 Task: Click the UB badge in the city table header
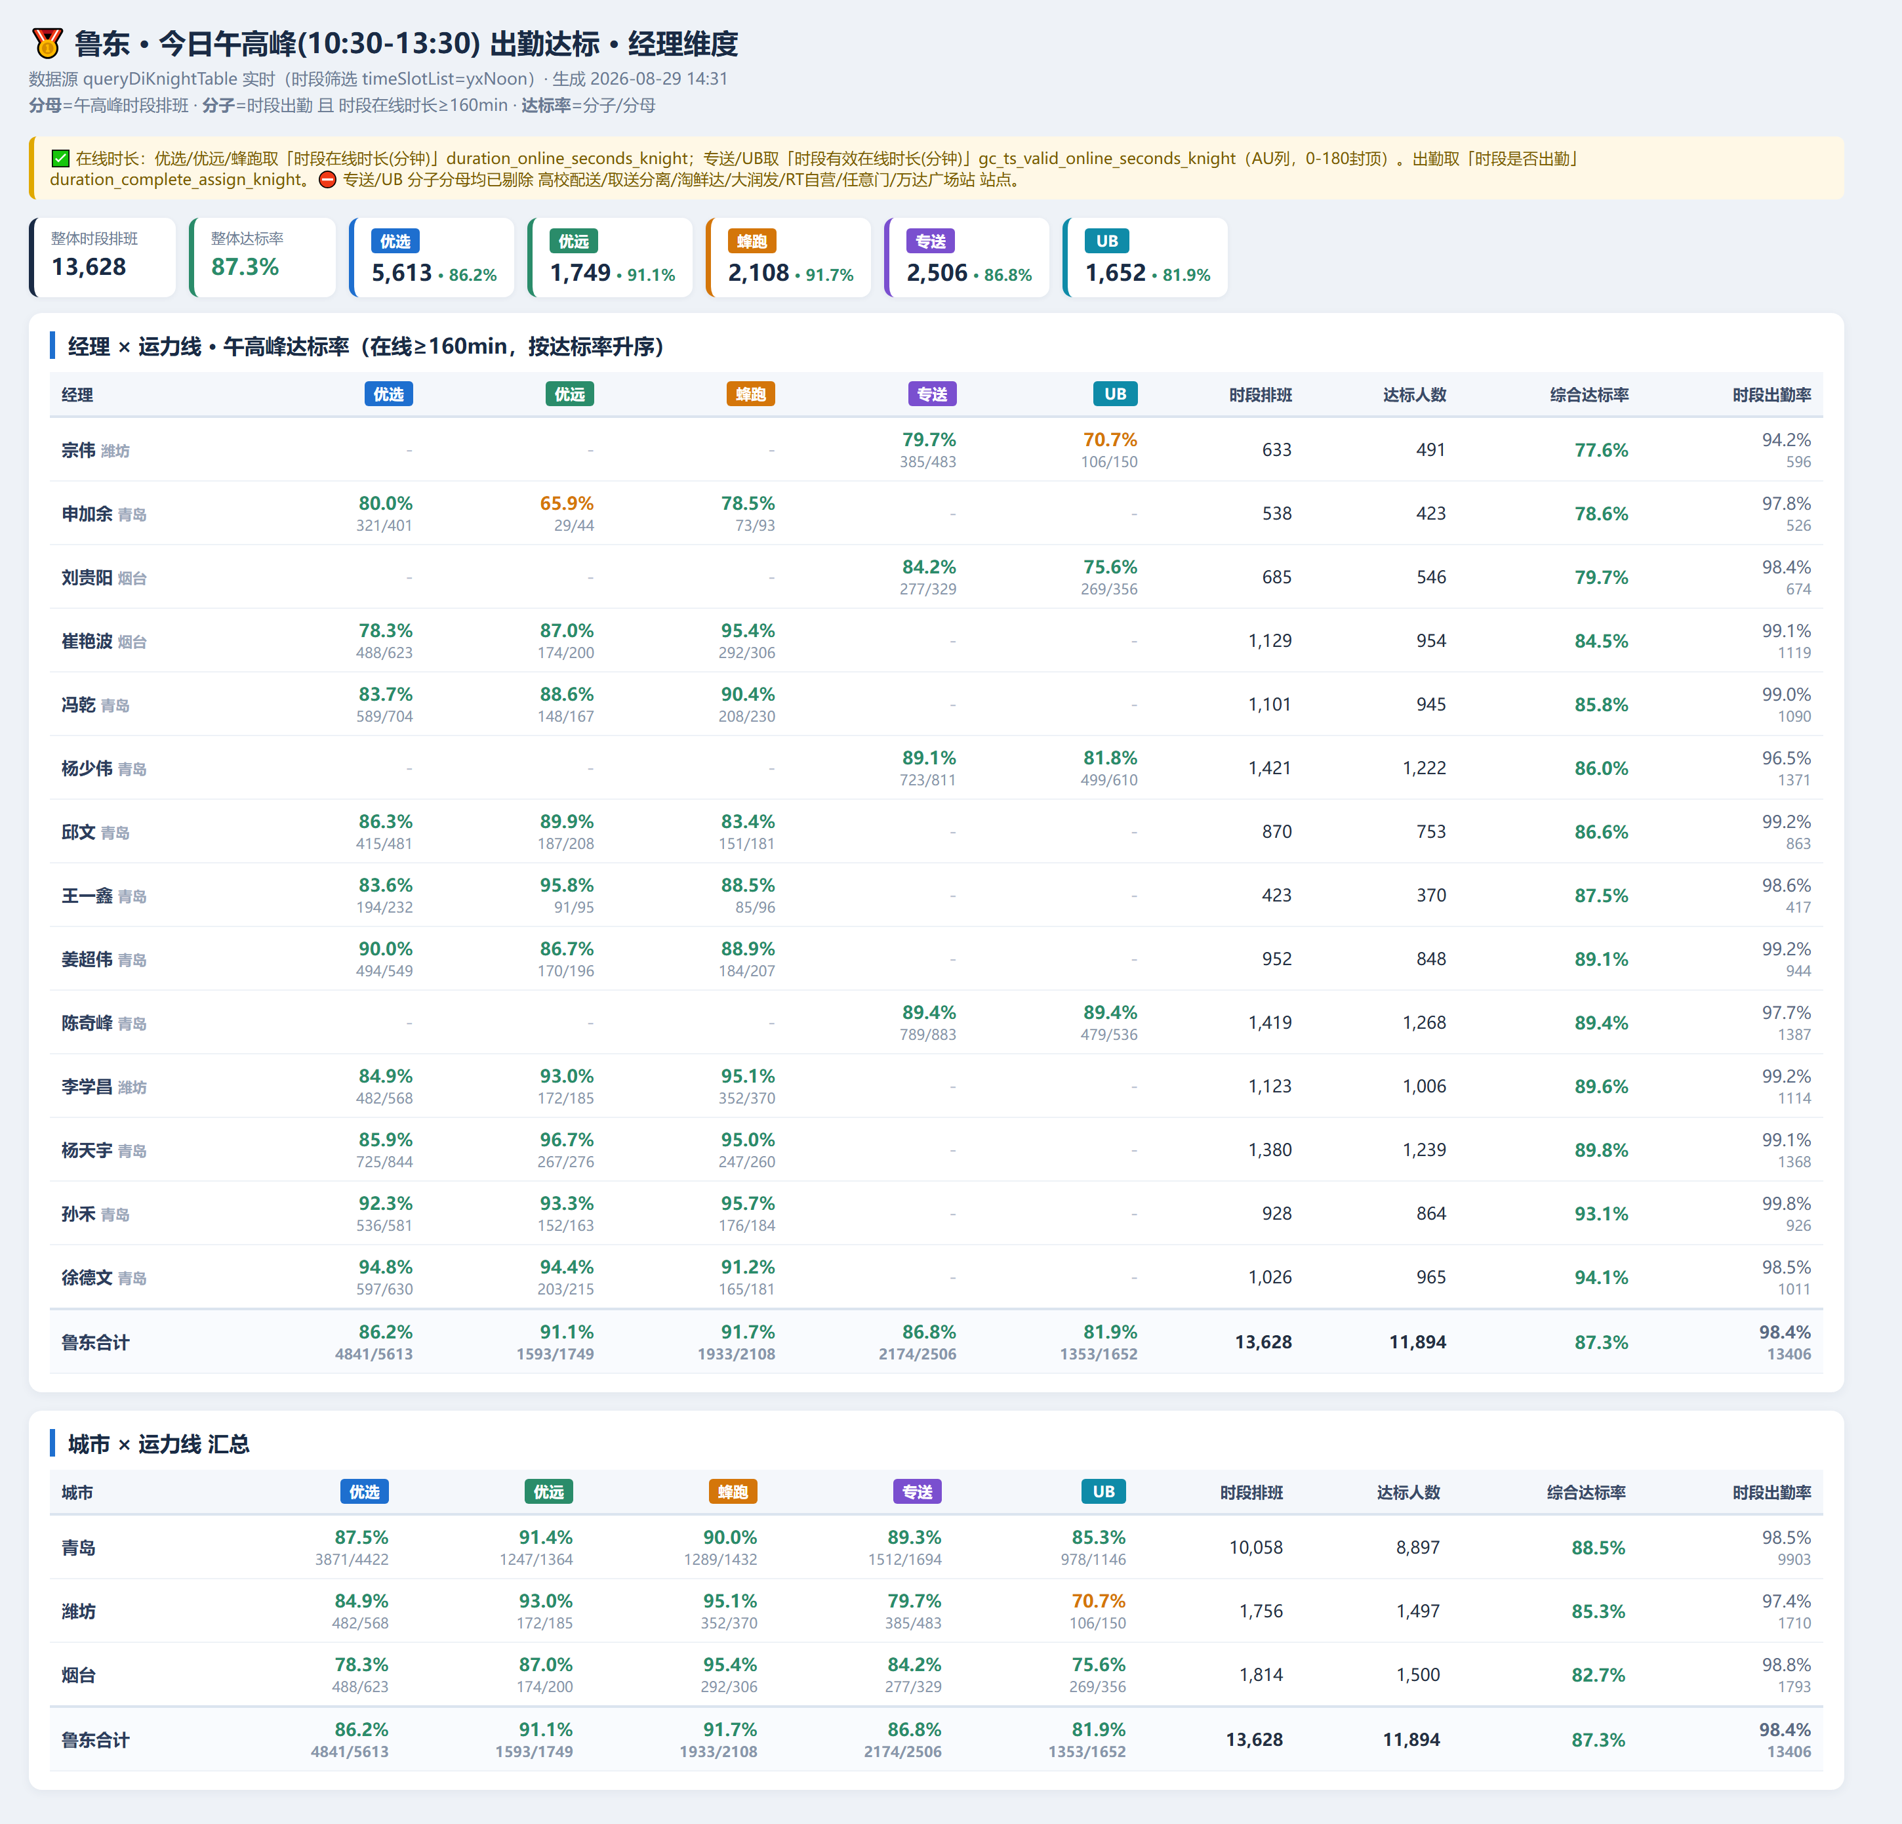tap(1104, 1492)
